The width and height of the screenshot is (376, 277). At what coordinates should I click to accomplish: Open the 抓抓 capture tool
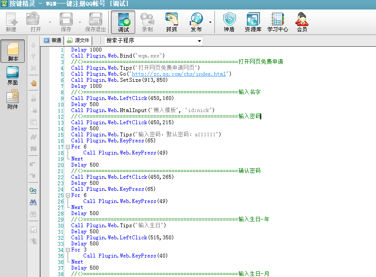pyautogui.click(x=172, y=22)
